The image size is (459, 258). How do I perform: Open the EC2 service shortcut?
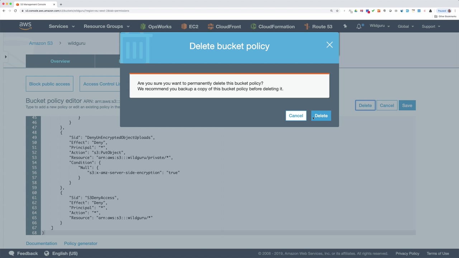tap(190, 27)
